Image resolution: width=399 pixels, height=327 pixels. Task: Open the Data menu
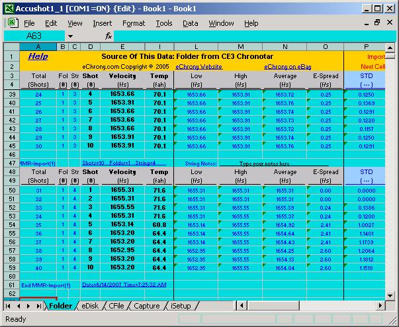[191, 23]
